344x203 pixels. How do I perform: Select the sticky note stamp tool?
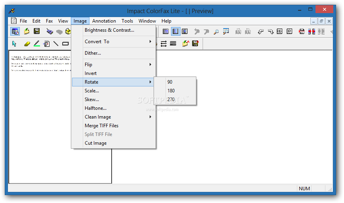[x=46, y=44]
